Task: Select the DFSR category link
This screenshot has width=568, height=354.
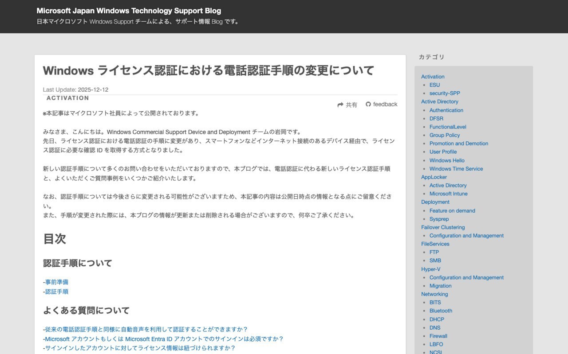Action: click(x=436, y=118)
